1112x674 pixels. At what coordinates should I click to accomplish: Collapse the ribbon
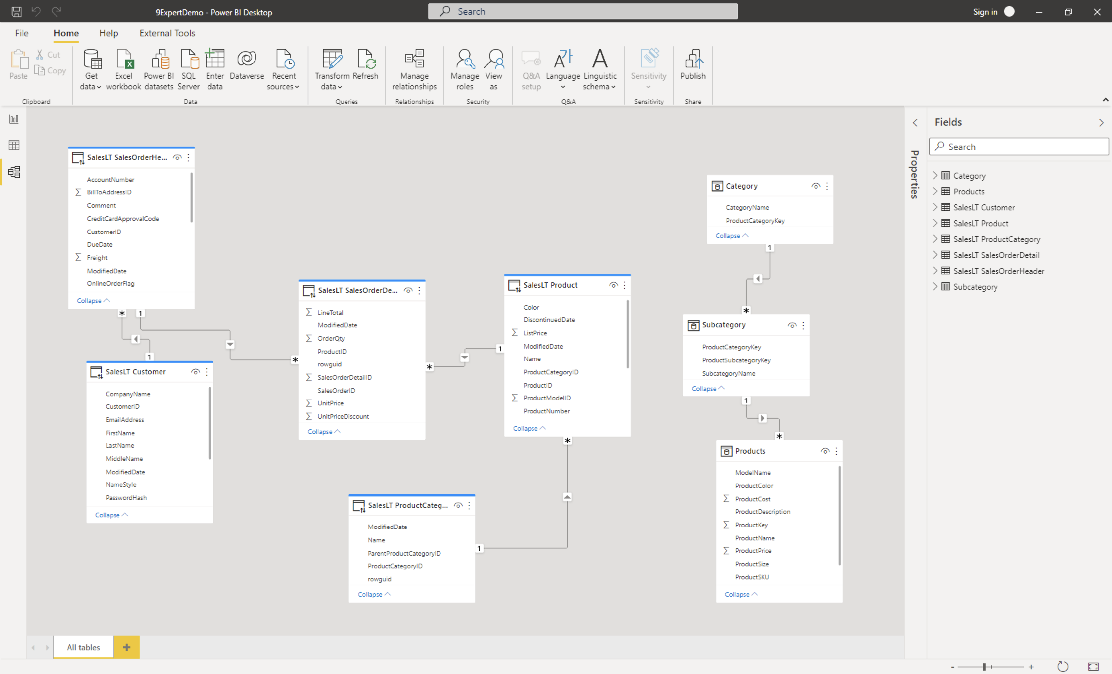[1105, 100]
